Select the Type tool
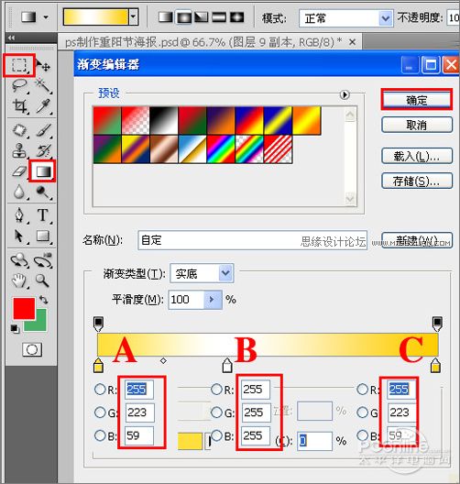This screenshot has height=484, width=460. coord(43,214)
